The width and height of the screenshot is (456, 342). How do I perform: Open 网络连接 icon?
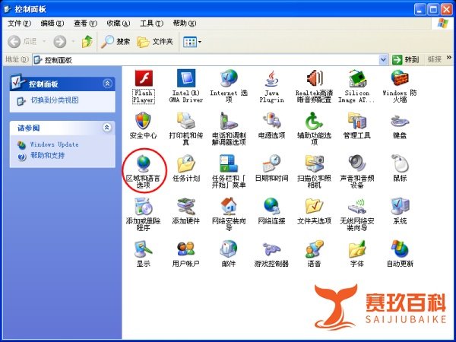coord(271,211)
